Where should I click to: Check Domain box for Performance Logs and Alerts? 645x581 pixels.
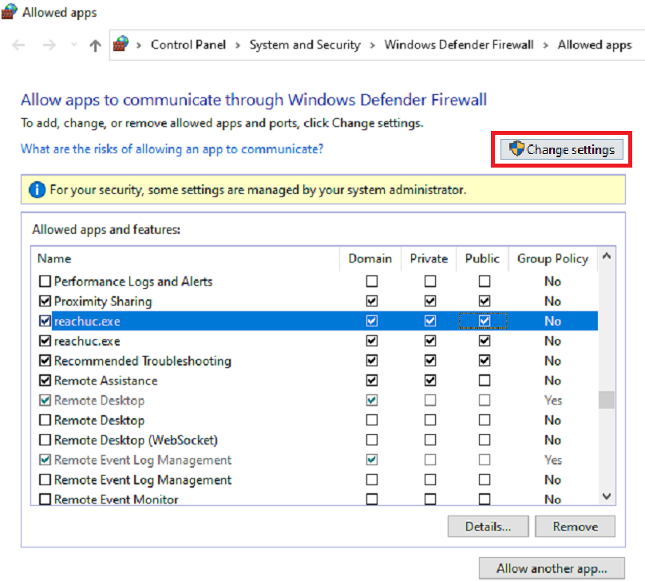(371, 281)
